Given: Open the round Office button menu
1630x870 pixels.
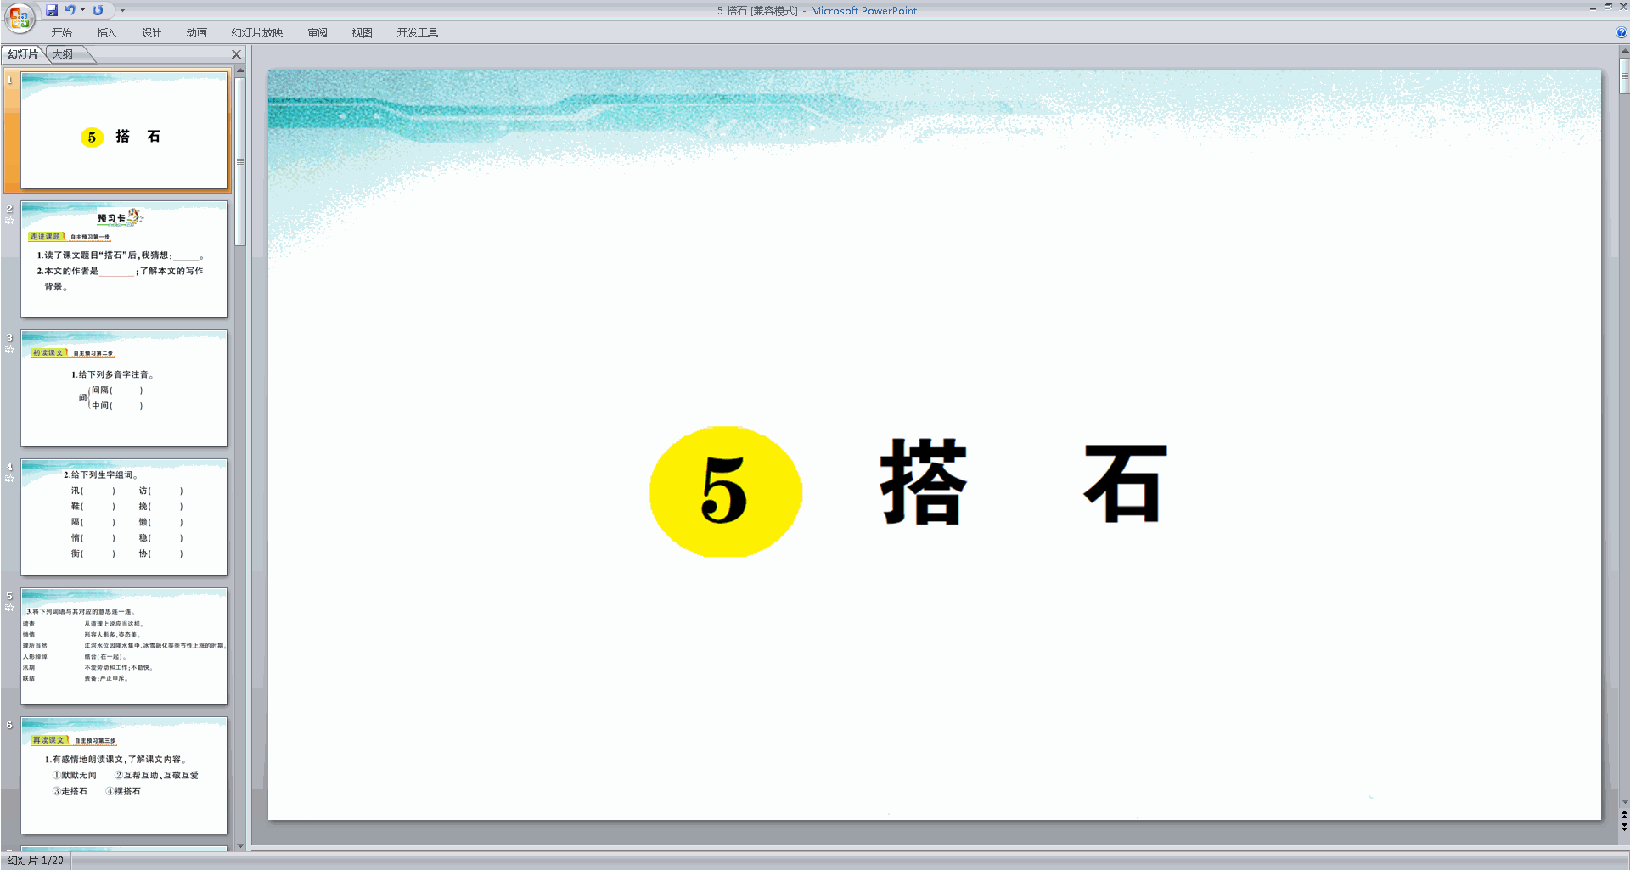Looking at the screenshot, I should [19, 18].
